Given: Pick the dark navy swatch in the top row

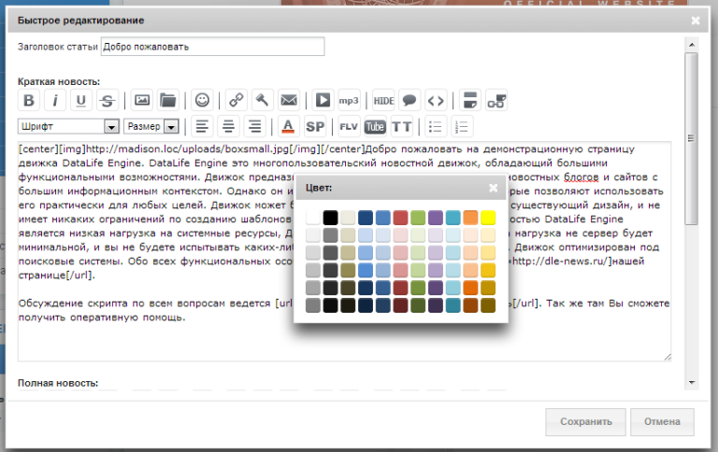Looking at the screenshot, I should coord(366,218).
